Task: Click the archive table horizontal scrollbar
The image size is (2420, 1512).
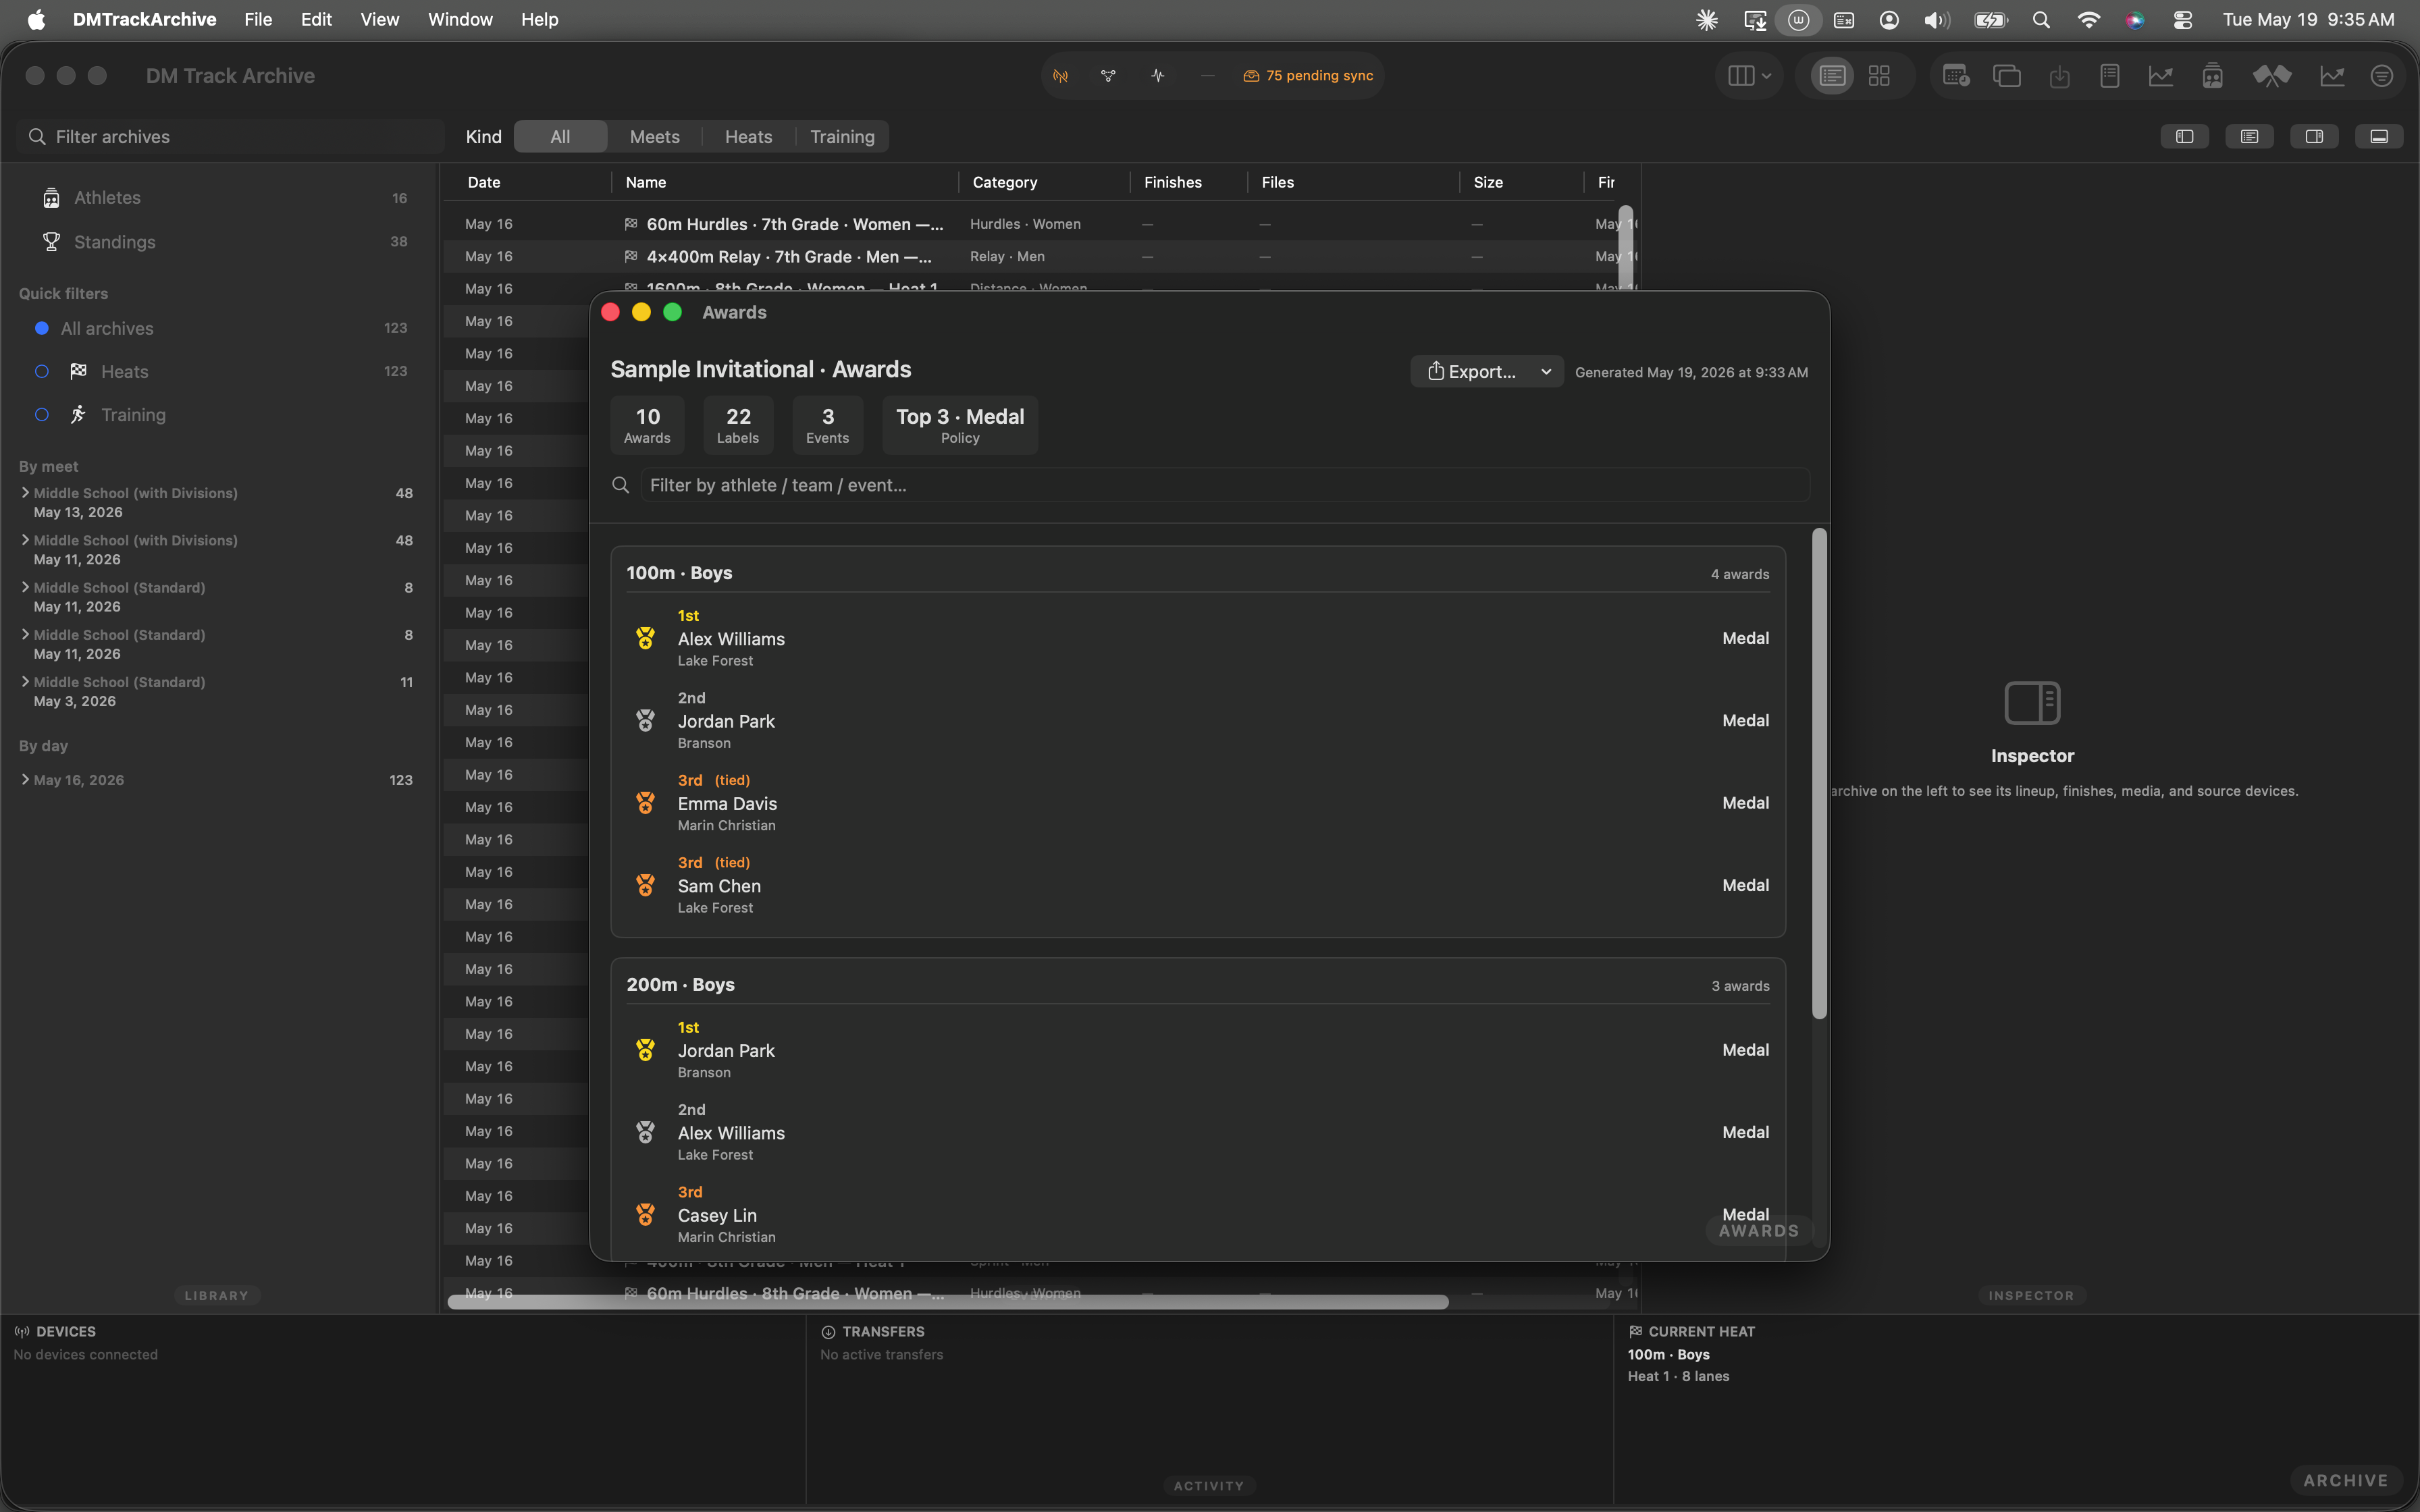Action: pyautogui.click(x=948, y=1301)
